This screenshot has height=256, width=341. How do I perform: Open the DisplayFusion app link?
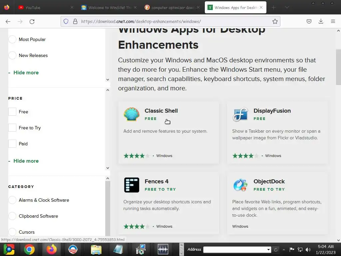coord(272,111)
